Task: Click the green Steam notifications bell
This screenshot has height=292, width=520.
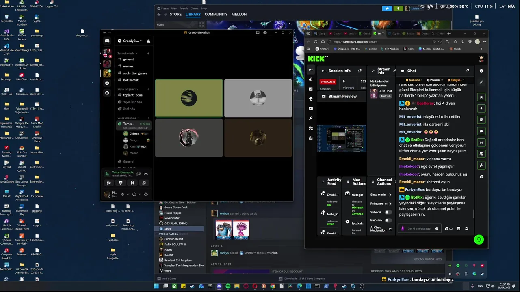Action: [x=399, y=8]
